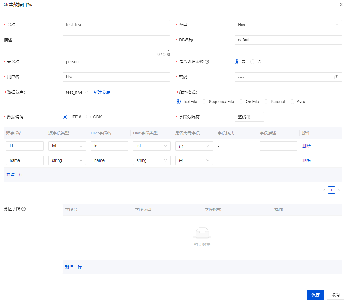347x301 pixels.
Task: Select GBK data encoding
Action: tap(88, 117)
